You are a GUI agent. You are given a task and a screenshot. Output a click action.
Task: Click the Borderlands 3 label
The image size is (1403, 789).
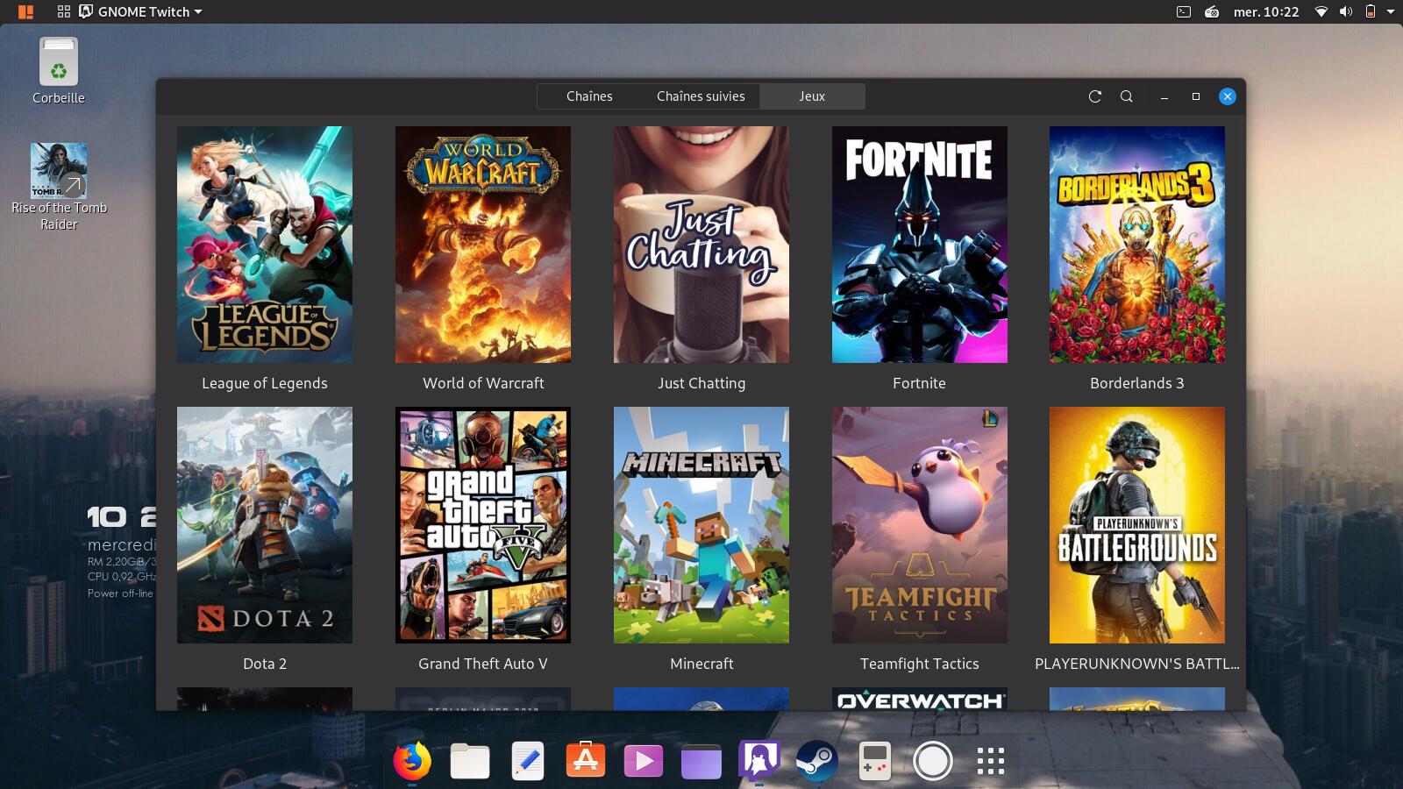tap(1137, 383)
